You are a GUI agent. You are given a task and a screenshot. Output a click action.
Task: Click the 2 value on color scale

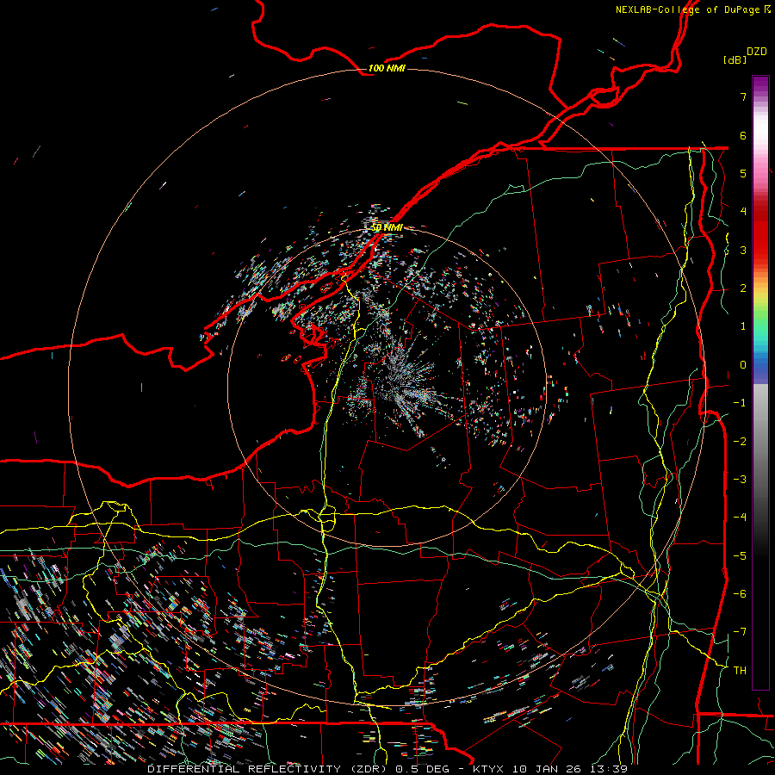pyautogui.click(x=743, y=288)
